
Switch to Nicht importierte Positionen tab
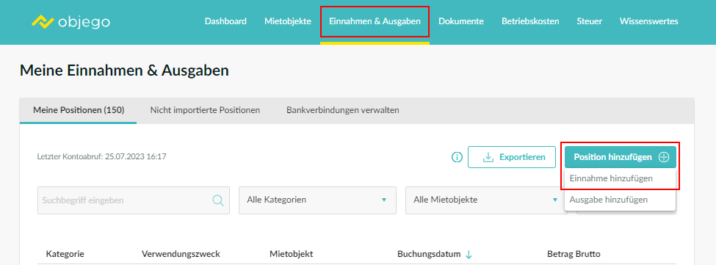coord(205,110)
